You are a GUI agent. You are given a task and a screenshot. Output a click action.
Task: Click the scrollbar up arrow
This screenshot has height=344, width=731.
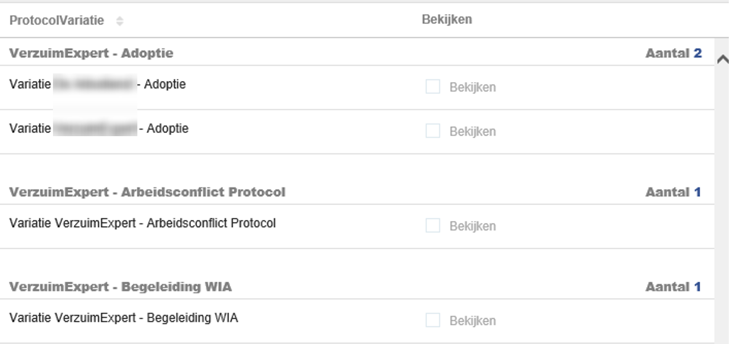click(x=722, y=60)
